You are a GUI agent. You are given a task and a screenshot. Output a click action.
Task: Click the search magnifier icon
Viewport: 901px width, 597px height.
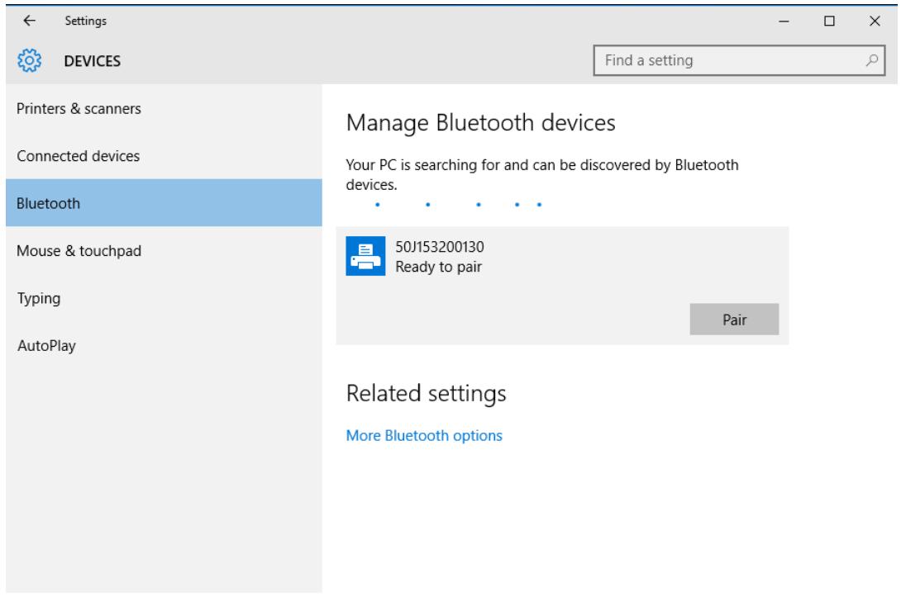click(871, 60)
